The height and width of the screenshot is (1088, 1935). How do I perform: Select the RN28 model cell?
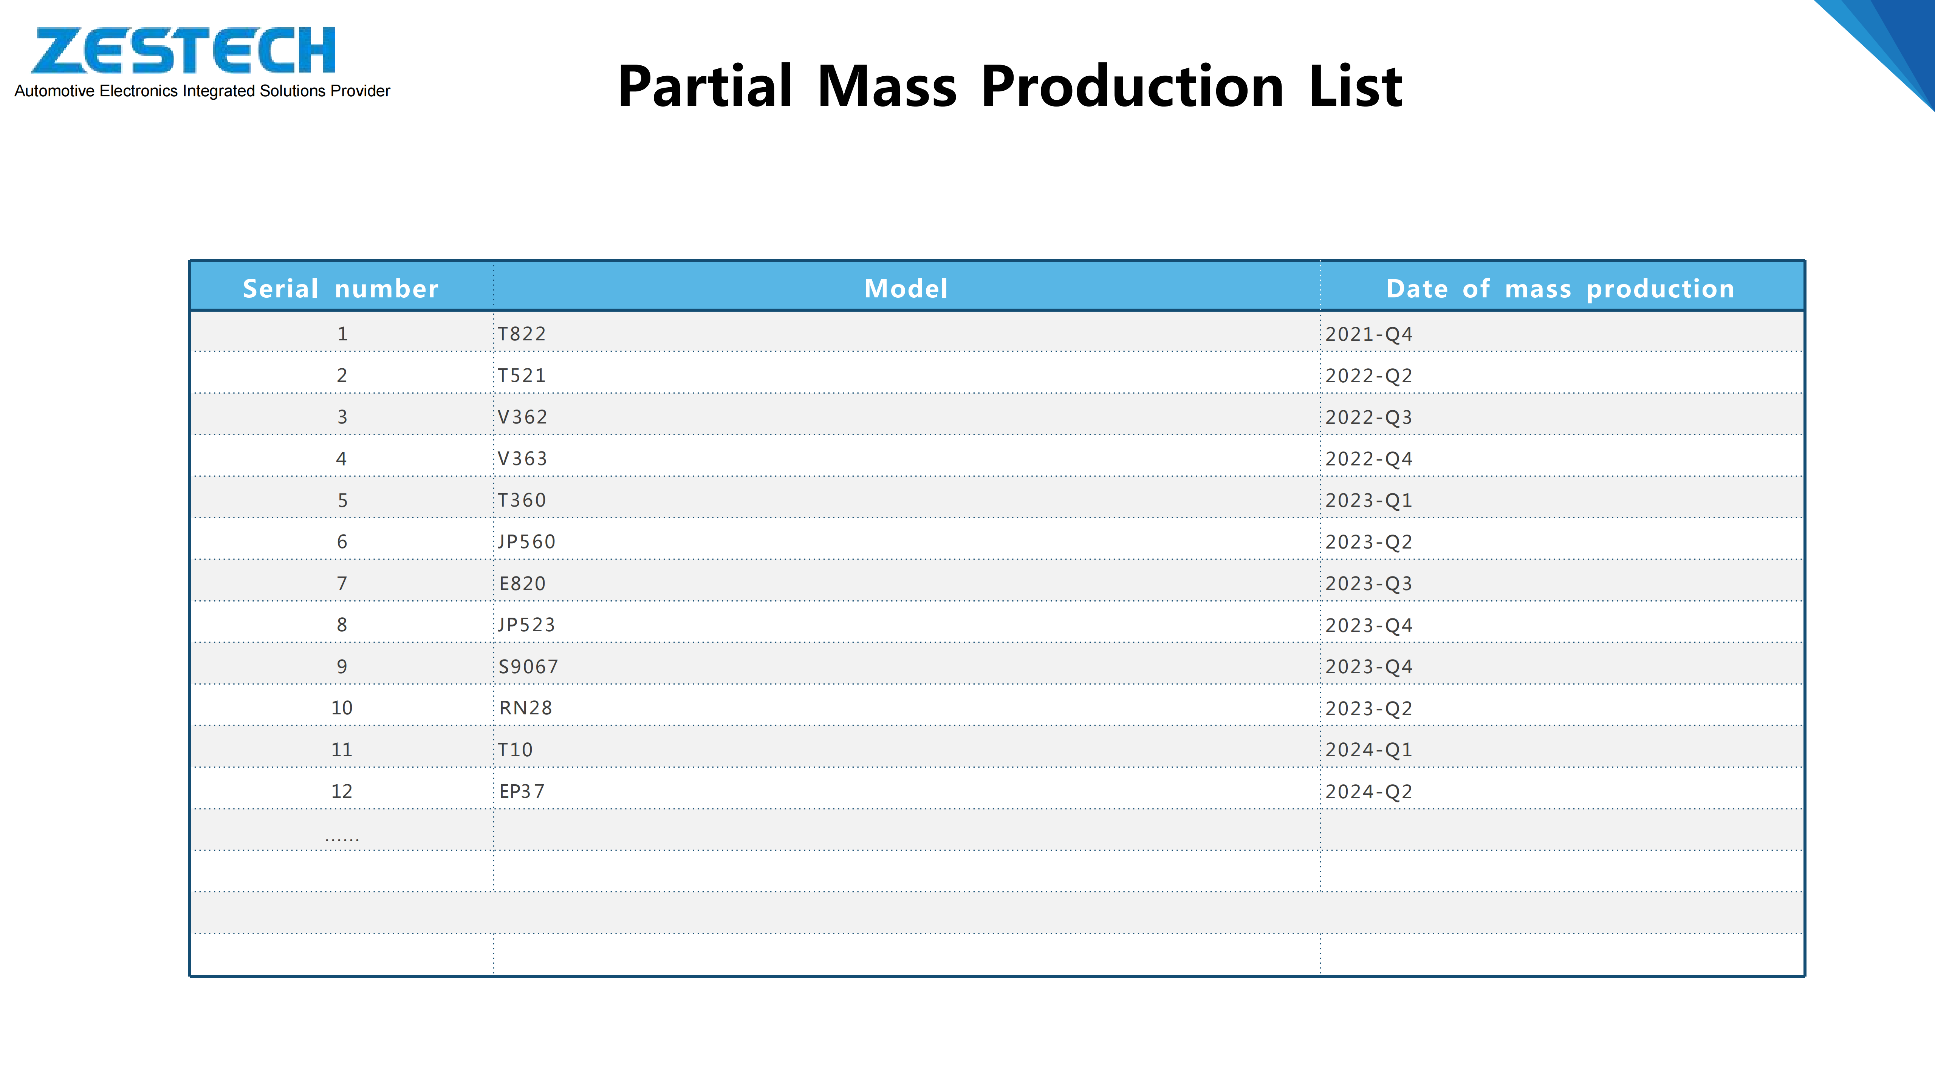click(525, 708)
